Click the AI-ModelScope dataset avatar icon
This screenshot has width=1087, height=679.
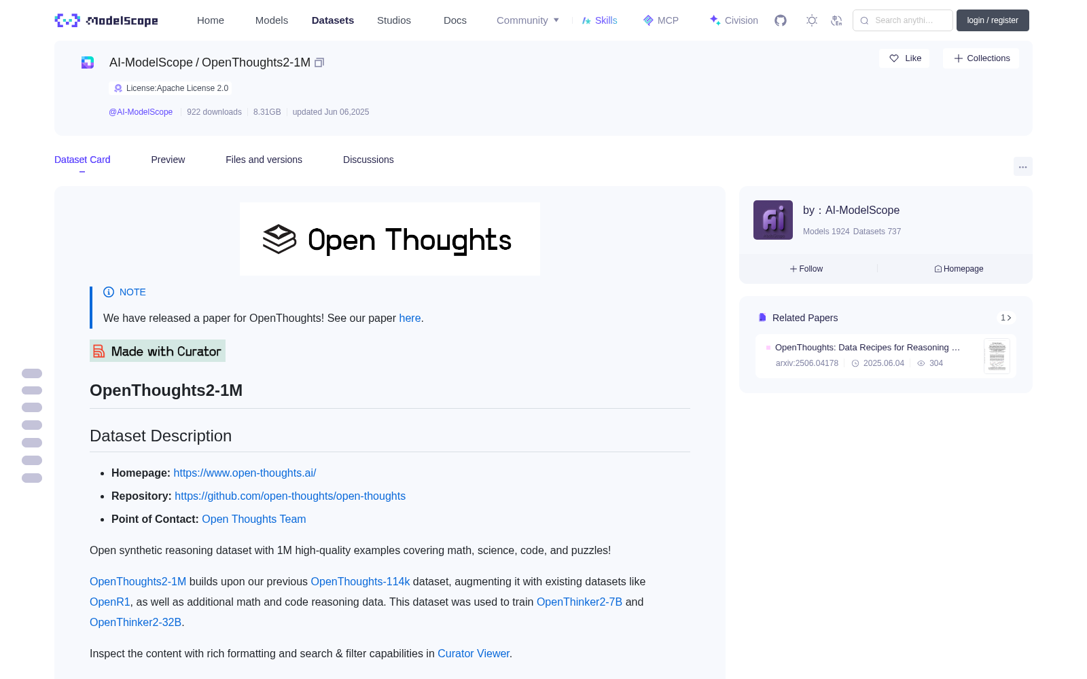tap(88, 62)
